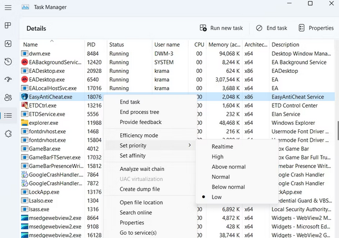Select the Details list icon in sidebar
Image resolution: width=339 pixels, height=238 pixels.
pos(8,116)
